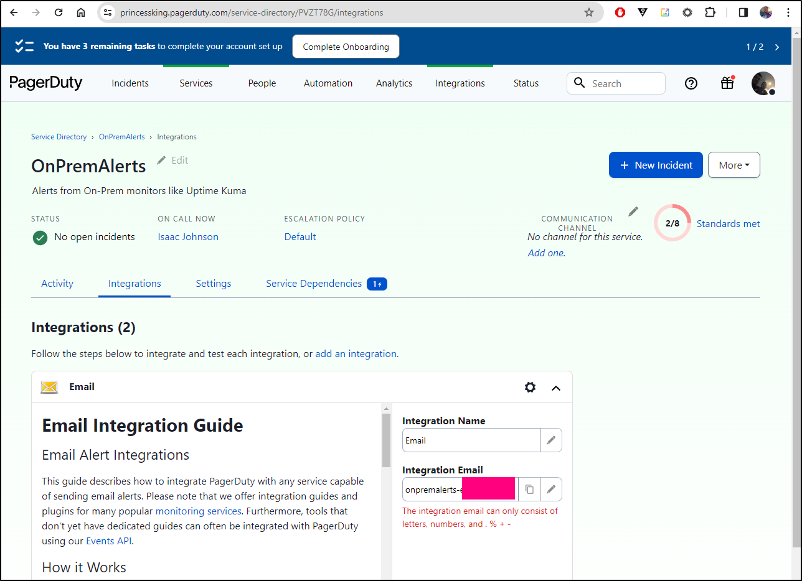Open monitoring services link in guide
The image size is (802, 581).
point(198,511)
